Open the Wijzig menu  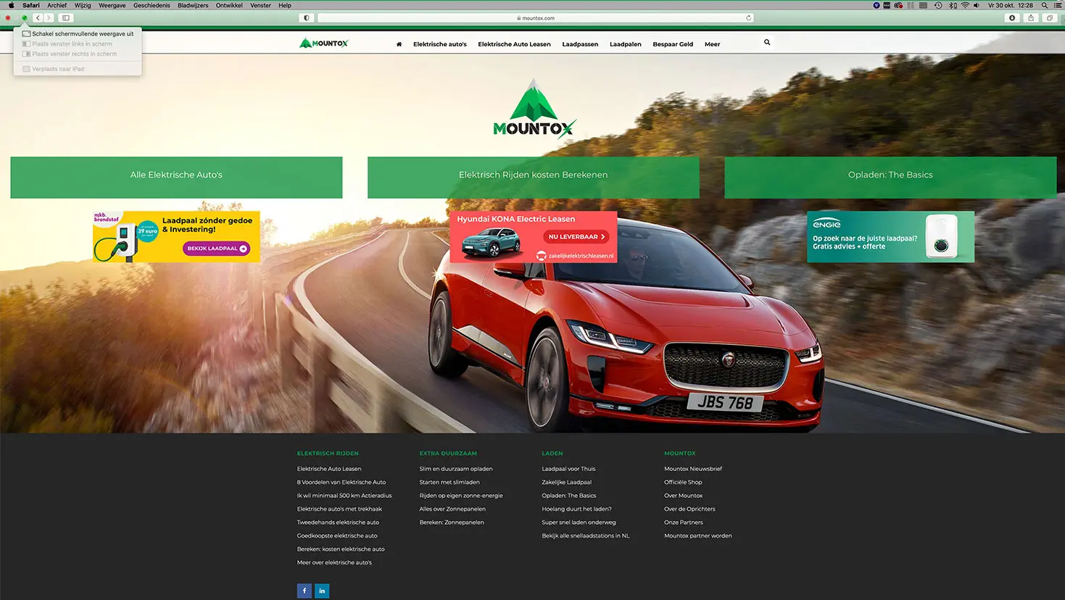[83, 5]
